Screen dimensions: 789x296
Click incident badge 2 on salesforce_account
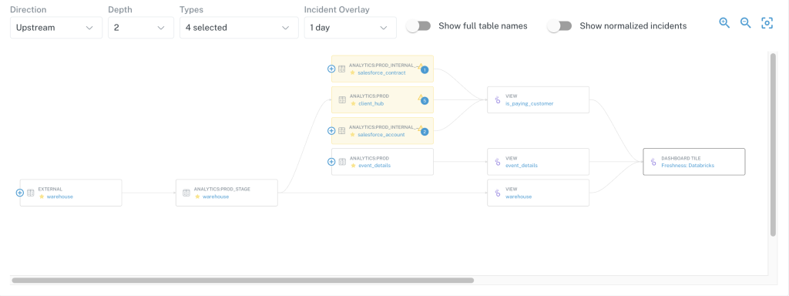[425, 132]
